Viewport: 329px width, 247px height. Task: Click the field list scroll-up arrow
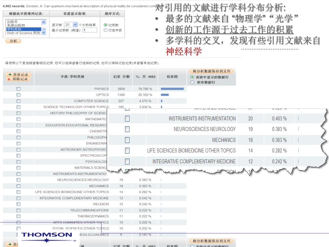tap(43, 22)
